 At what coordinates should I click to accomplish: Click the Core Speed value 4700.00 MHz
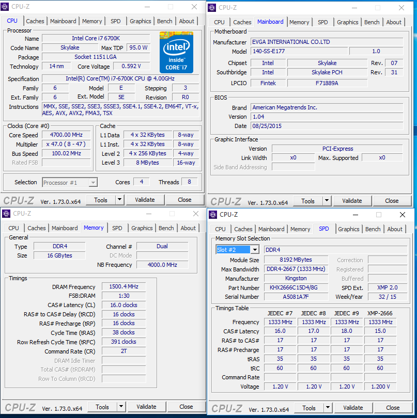[x=66, y=135]
